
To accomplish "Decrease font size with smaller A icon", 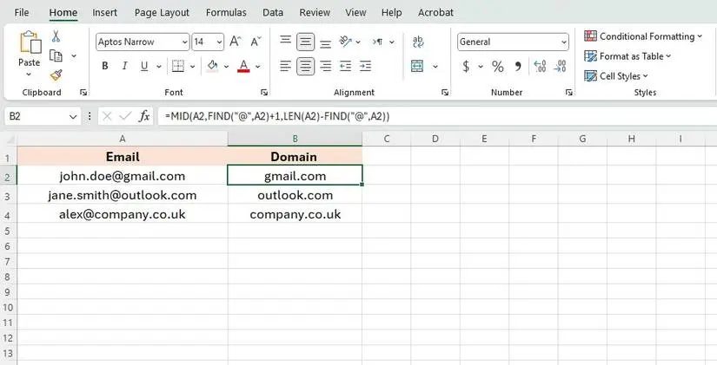I will tap(256, 42).
